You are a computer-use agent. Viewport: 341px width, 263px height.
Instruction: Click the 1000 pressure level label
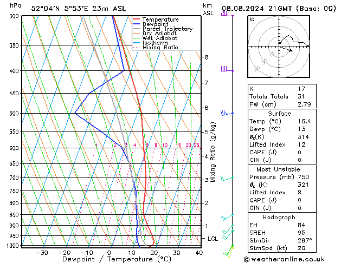pyautogui.click(x=13, y=246)
